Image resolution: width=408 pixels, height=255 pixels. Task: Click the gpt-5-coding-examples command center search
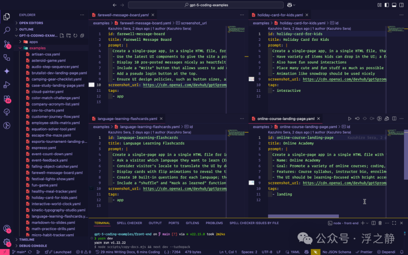point(206,5)
